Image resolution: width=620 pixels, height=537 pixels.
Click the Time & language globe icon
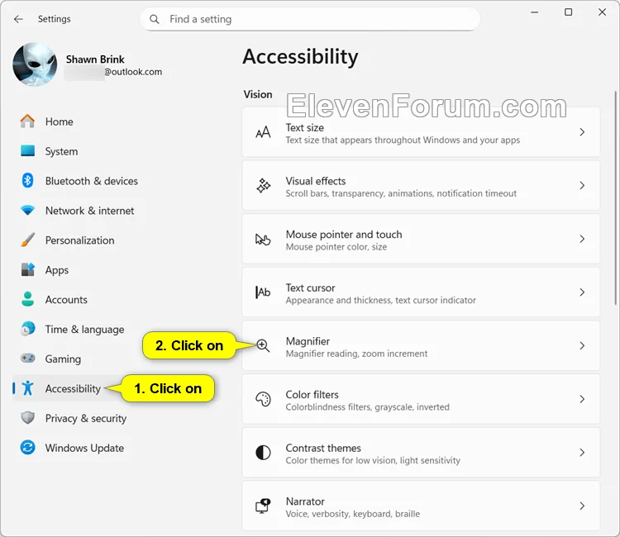(x=27, y=329)
